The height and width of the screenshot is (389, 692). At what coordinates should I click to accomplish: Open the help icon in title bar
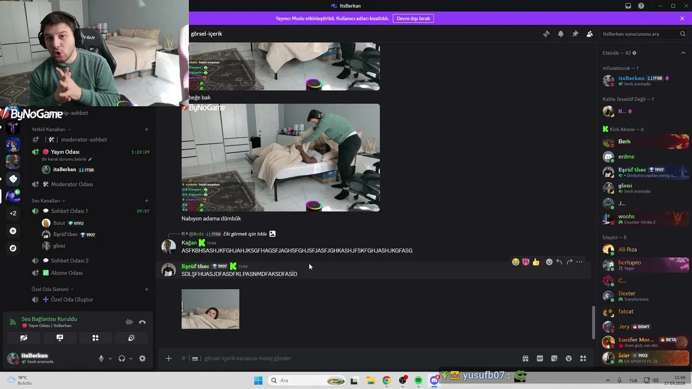click(x=641, y=6)
